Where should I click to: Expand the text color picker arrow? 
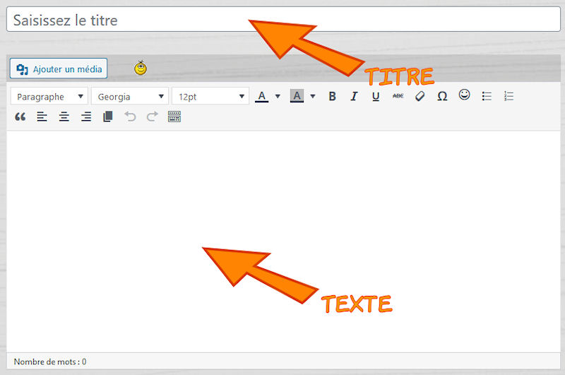(x=278, y=96)
